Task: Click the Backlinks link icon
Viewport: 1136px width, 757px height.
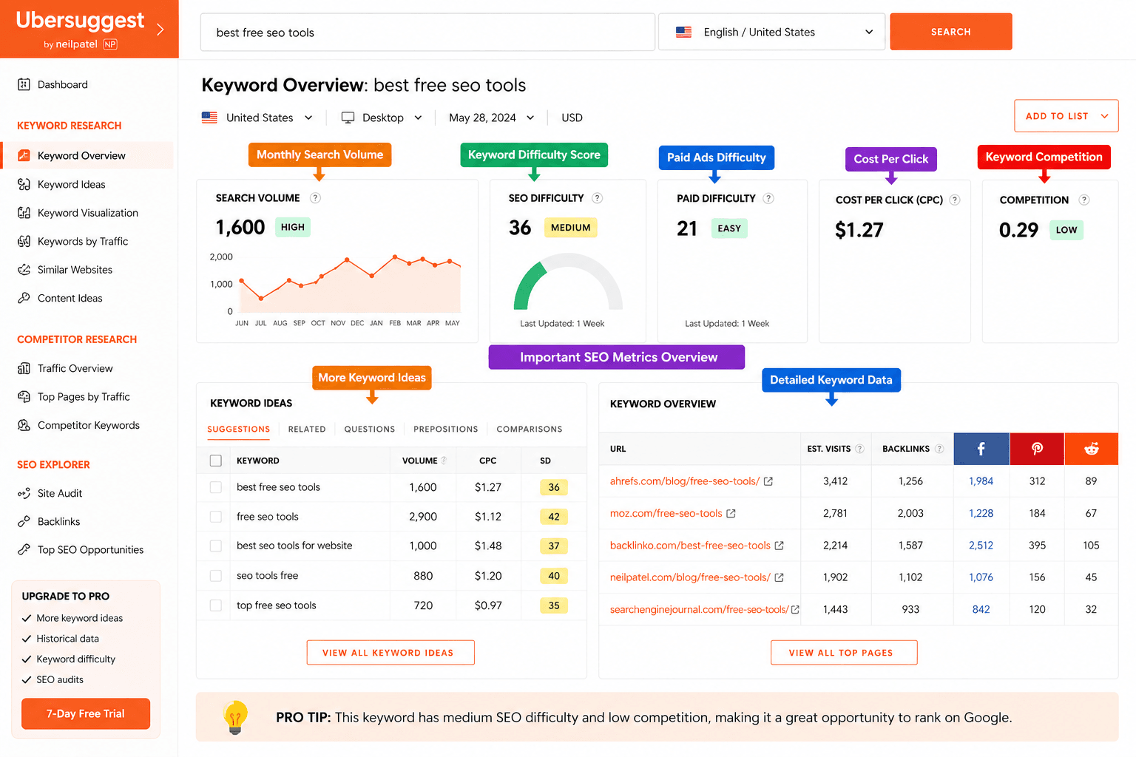Action: (24, 521)
